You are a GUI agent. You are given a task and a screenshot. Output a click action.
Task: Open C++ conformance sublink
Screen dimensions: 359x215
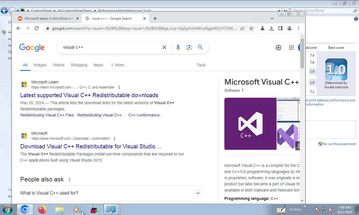[x=145, y=115]
